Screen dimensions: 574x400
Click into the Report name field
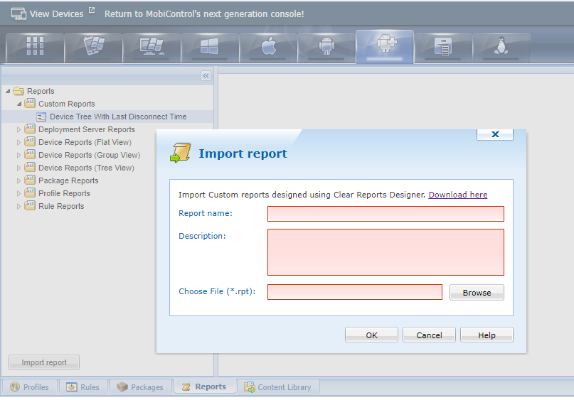click(x=386, y=214)
